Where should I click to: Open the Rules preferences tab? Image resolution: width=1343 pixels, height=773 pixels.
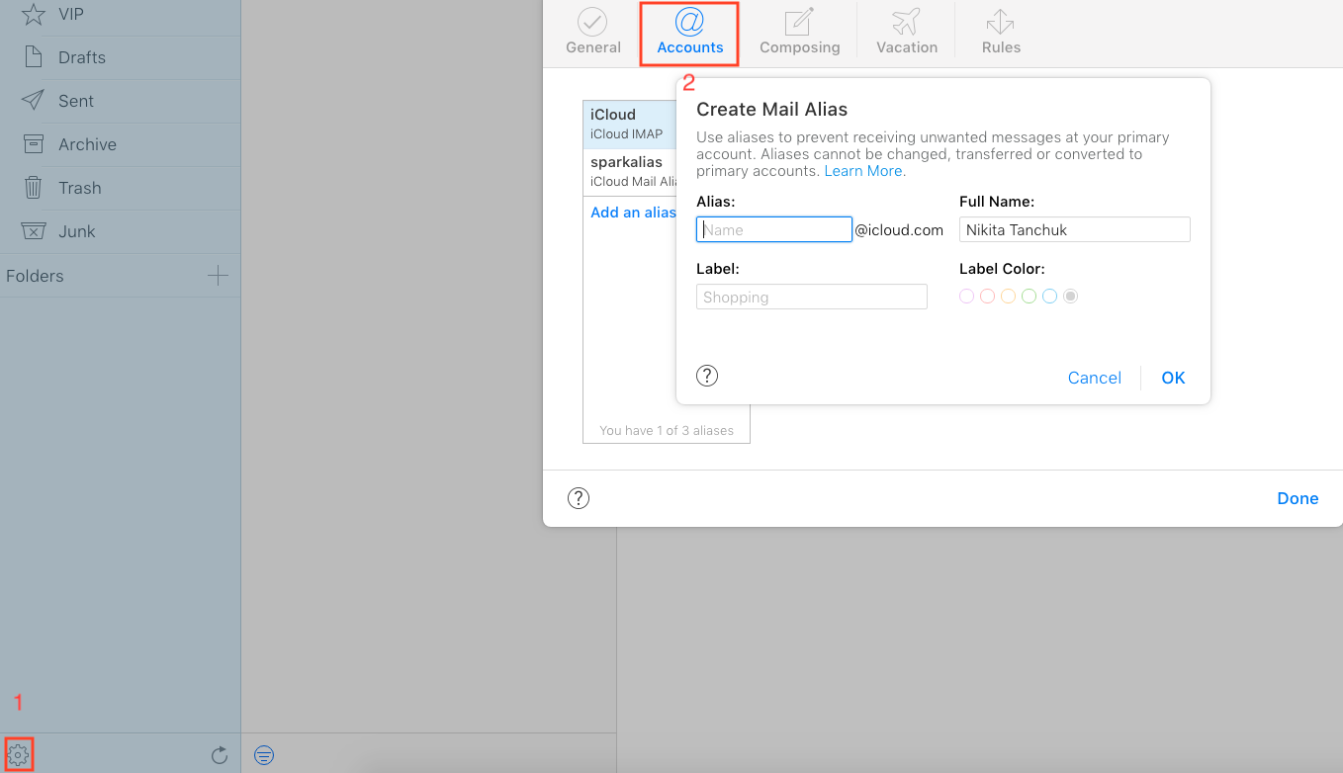pos(1001,31)
